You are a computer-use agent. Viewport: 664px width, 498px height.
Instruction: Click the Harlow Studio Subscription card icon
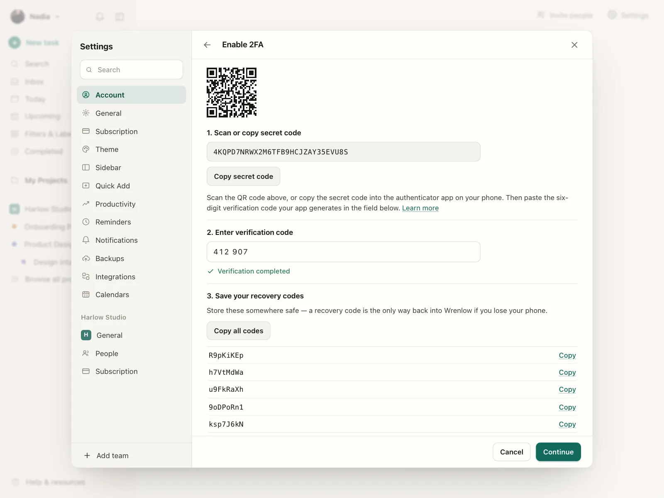click(86, 371)
